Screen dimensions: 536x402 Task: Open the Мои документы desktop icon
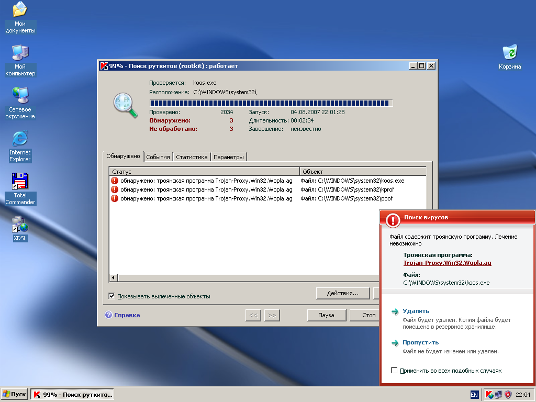(20, 17)
